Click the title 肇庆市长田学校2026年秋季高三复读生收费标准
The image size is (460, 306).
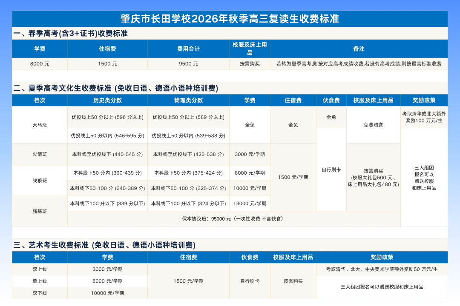click(230, 19)
